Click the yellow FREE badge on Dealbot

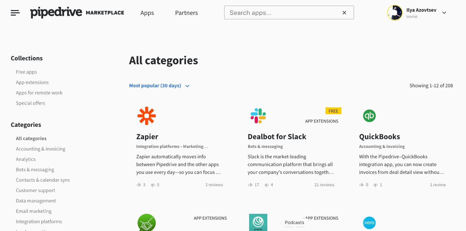(x=333, y=111)
